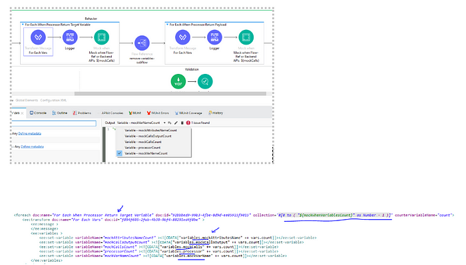Switch to the Console tab

point(38,113)
